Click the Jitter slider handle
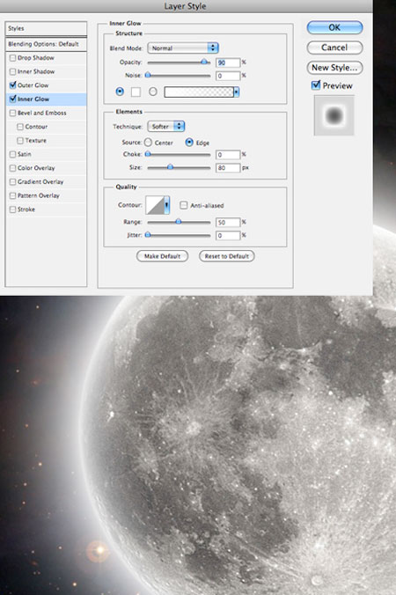Viewport: 396px width, 595px height. (148, 235)
